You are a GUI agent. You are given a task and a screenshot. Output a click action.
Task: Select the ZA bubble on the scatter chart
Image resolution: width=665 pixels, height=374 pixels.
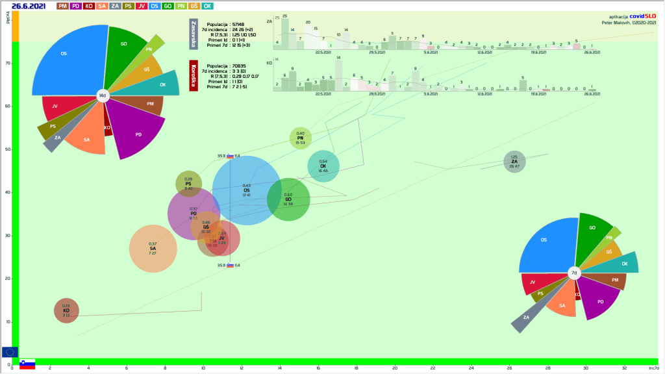pyautogui.click(x=514, y=162)
